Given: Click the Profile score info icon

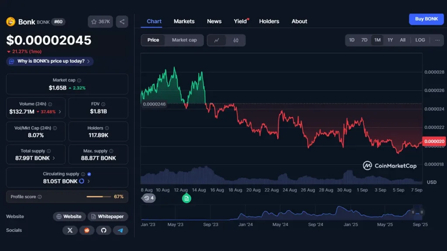Looking at the screenshot, I should click(x=40, y=197).
